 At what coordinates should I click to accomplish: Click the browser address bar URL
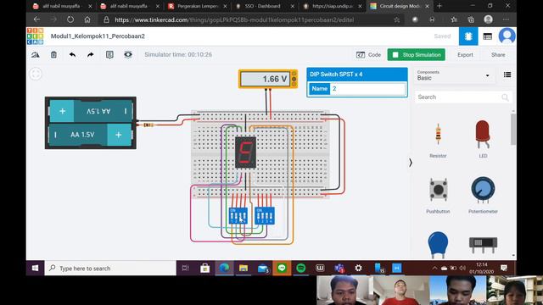click(234, 20)
